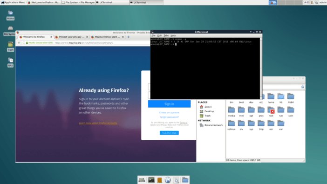This screenshot has width=327, height=184.
Task: Click the terminal scrollbar down arrow
Action: [261, 98]
